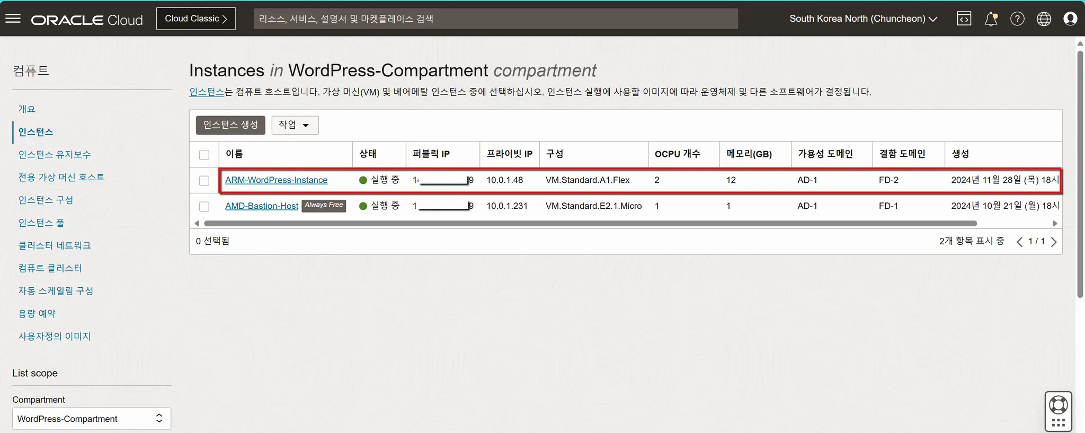
Task: Open the AMD-Bastion-Host link
Action: [262, 206]
